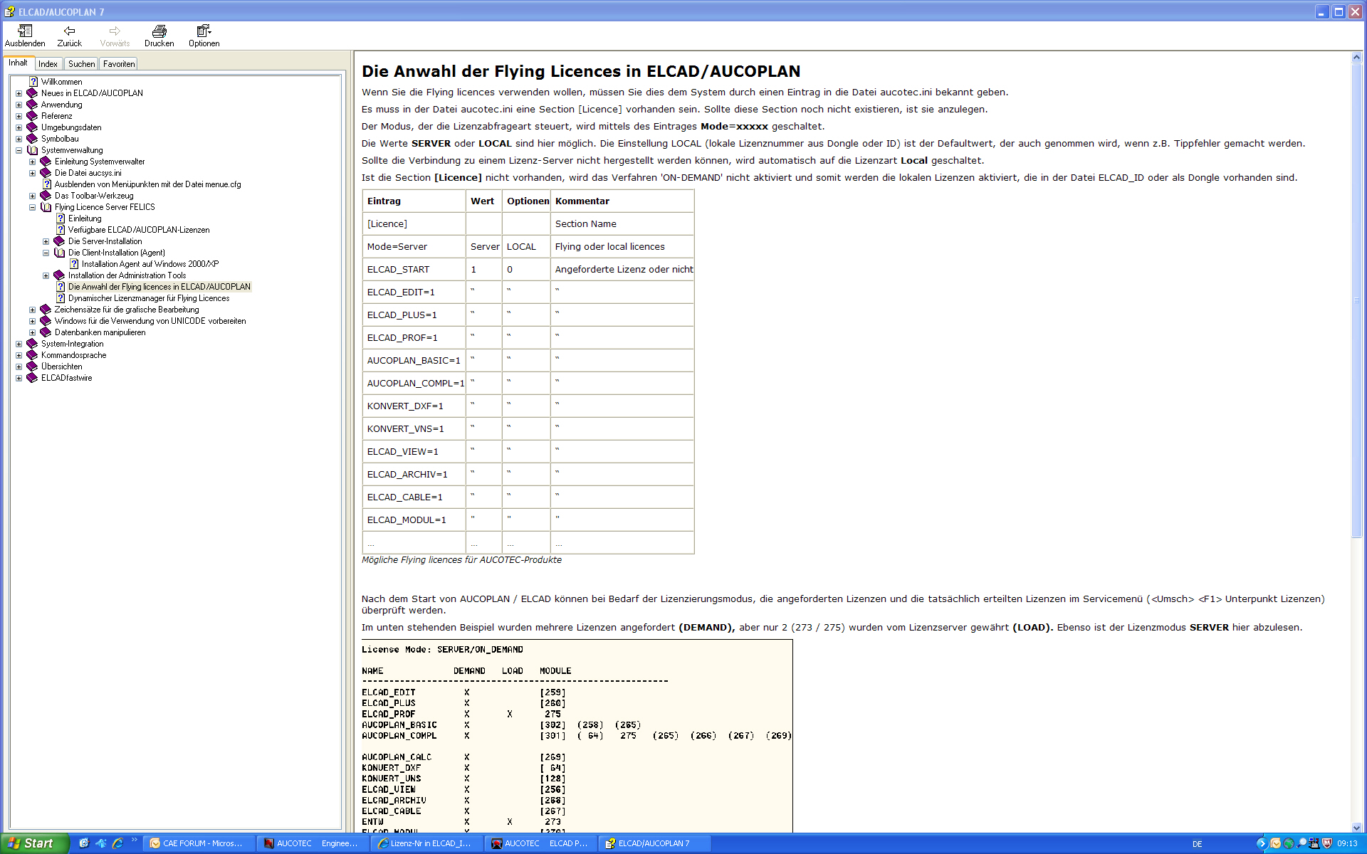
Task: Click the [Licence] table cell
Action: [414, 223]
